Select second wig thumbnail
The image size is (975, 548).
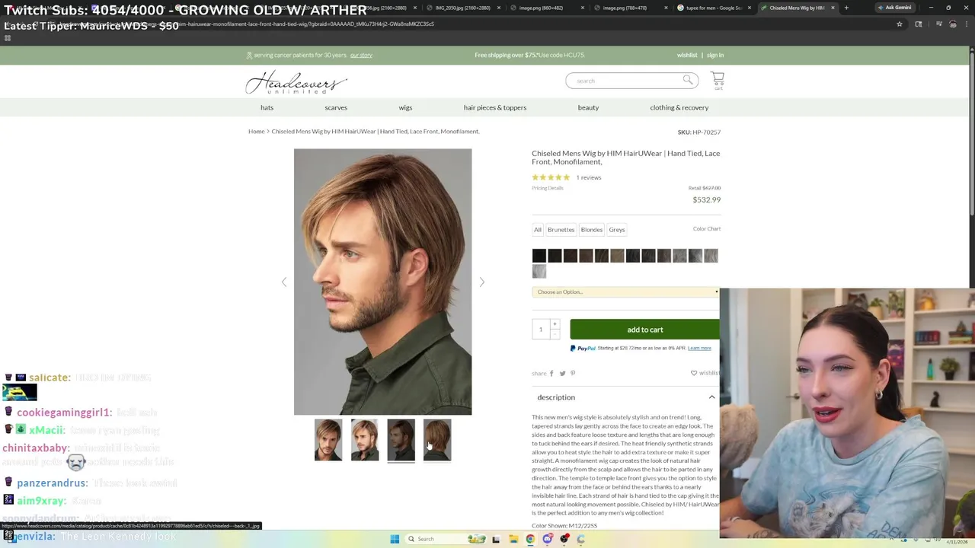click(x=365, y=440)
